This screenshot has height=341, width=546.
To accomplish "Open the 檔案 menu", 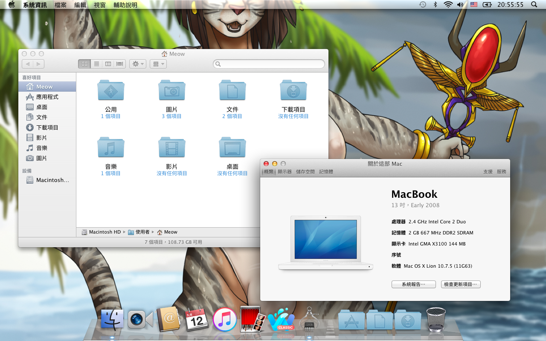I will click(x=61, y=5).
